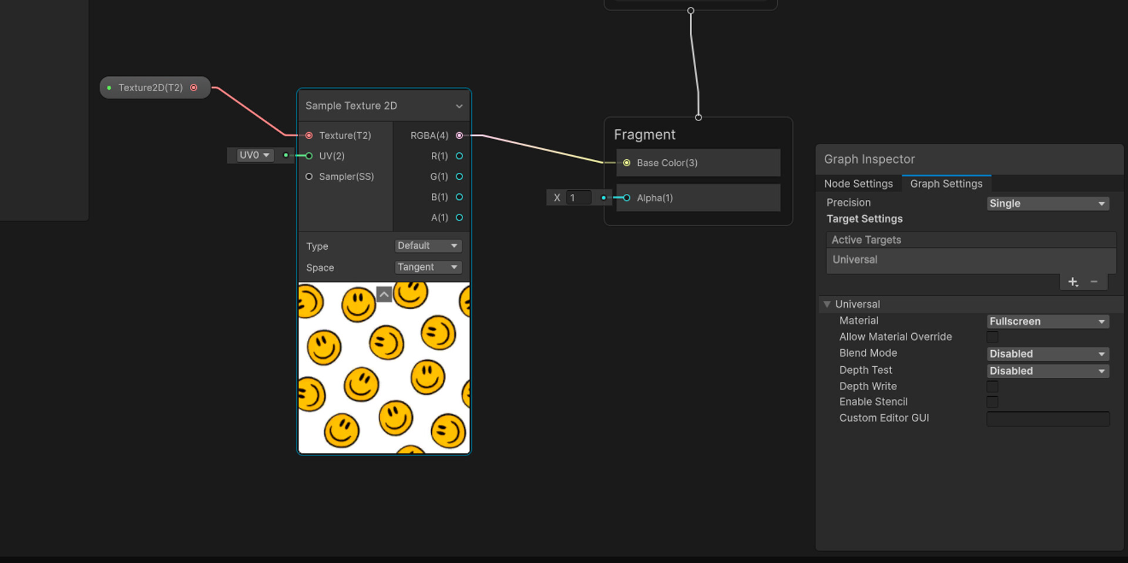The height and width of the screenshot is (563, 1128).
Task: Add a new active target with plus
Action: (1073, 281)
